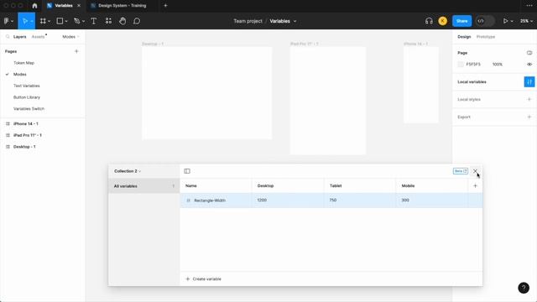
Task: Click Create variable button
Action: pyautogui.click(x=203, y=279)
